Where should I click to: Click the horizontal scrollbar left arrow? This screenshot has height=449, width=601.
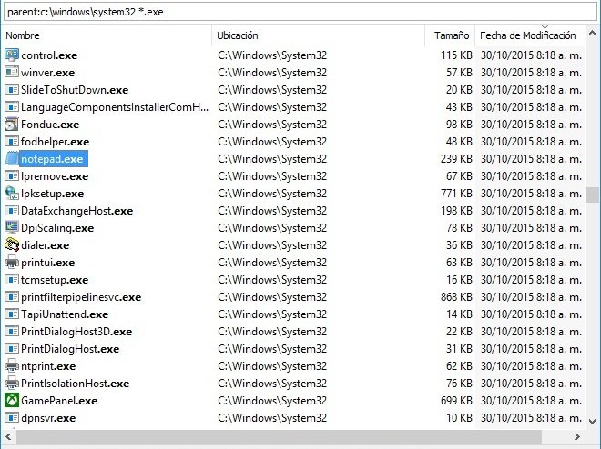(8, 436)
